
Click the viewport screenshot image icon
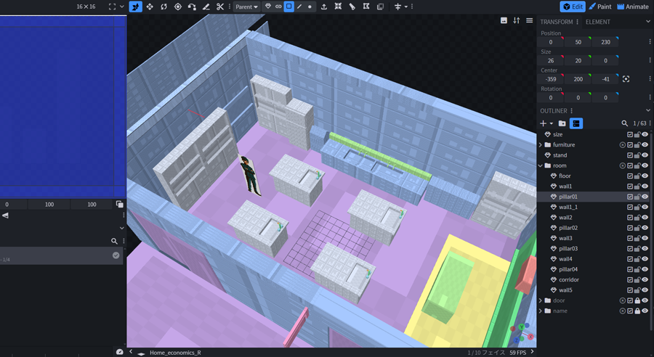(504, 20)
